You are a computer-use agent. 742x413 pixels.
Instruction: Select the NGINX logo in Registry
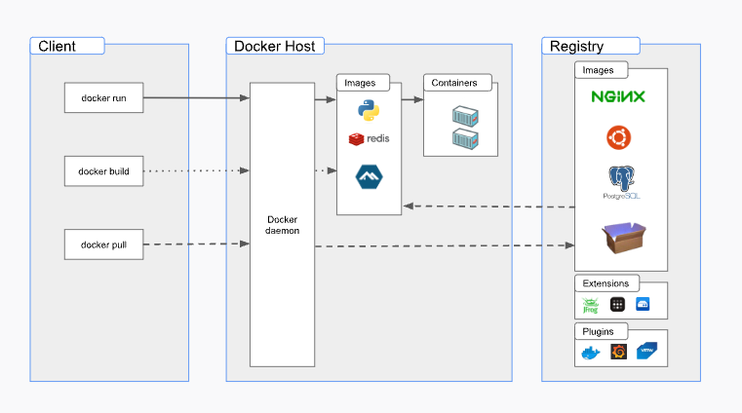(618, 96)
